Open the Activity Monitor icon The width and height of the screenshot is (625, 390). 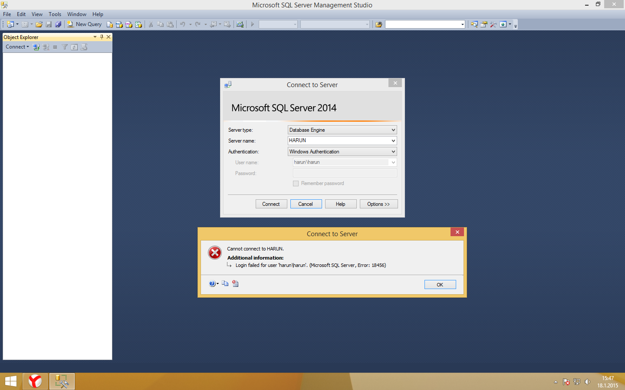240,24
